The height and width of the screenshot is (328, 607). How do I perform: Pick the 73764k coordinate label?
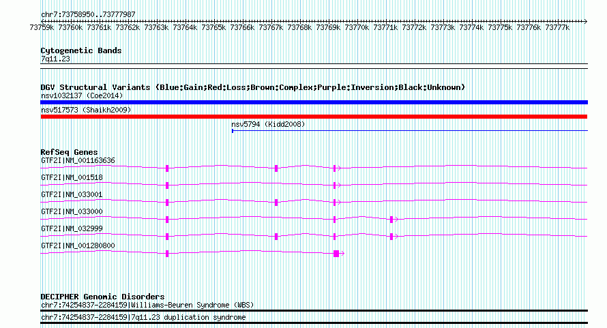[185, 27]
